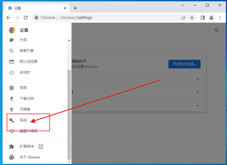Click the back navigation arrow
Screen dimensions: 227x165
[8, 18]
